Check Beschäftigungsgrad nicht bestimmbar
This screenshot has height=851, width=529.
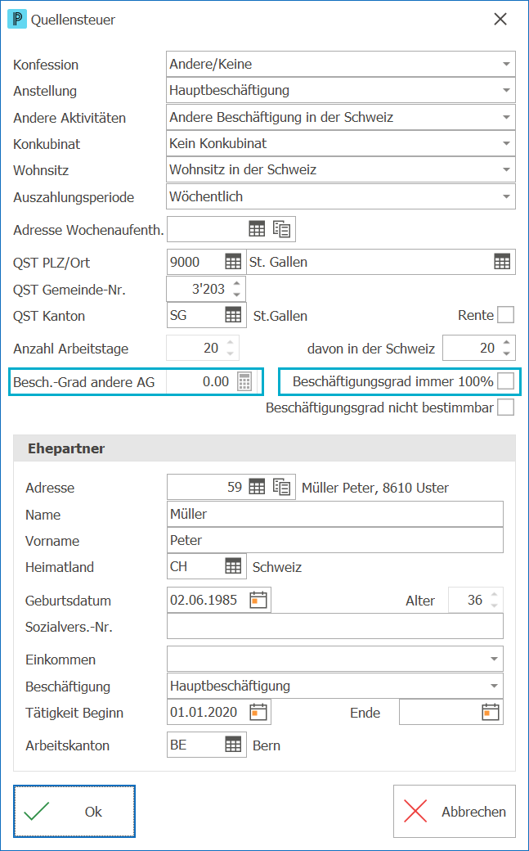[505, 407]
